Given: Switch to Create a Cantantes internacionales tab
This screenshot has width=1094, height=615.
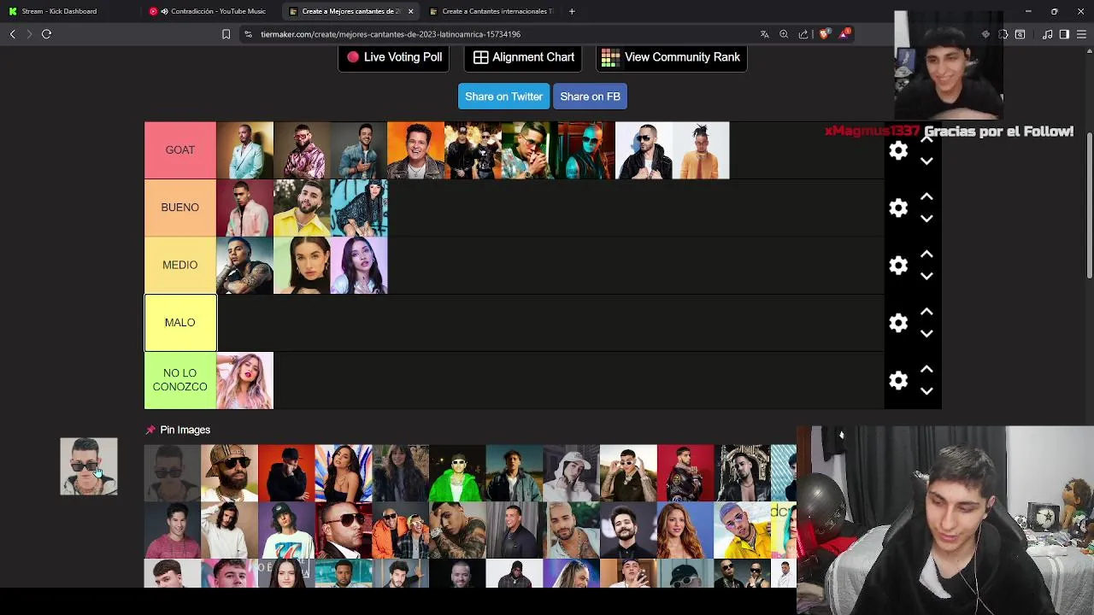Looking at the screenshot, I should click(491, 11).
